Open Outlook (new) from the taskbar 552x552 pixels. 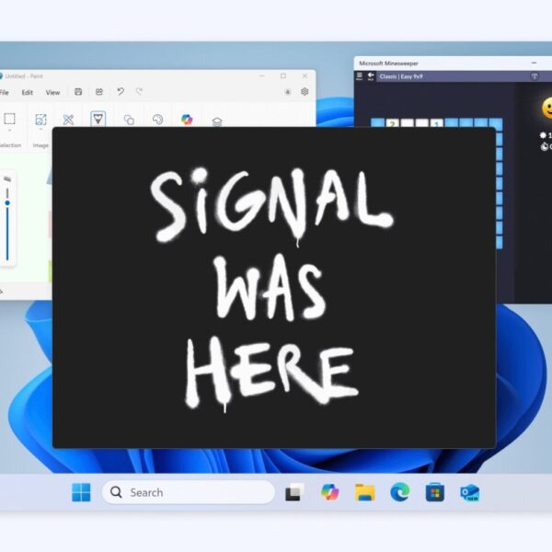(469, 492)
